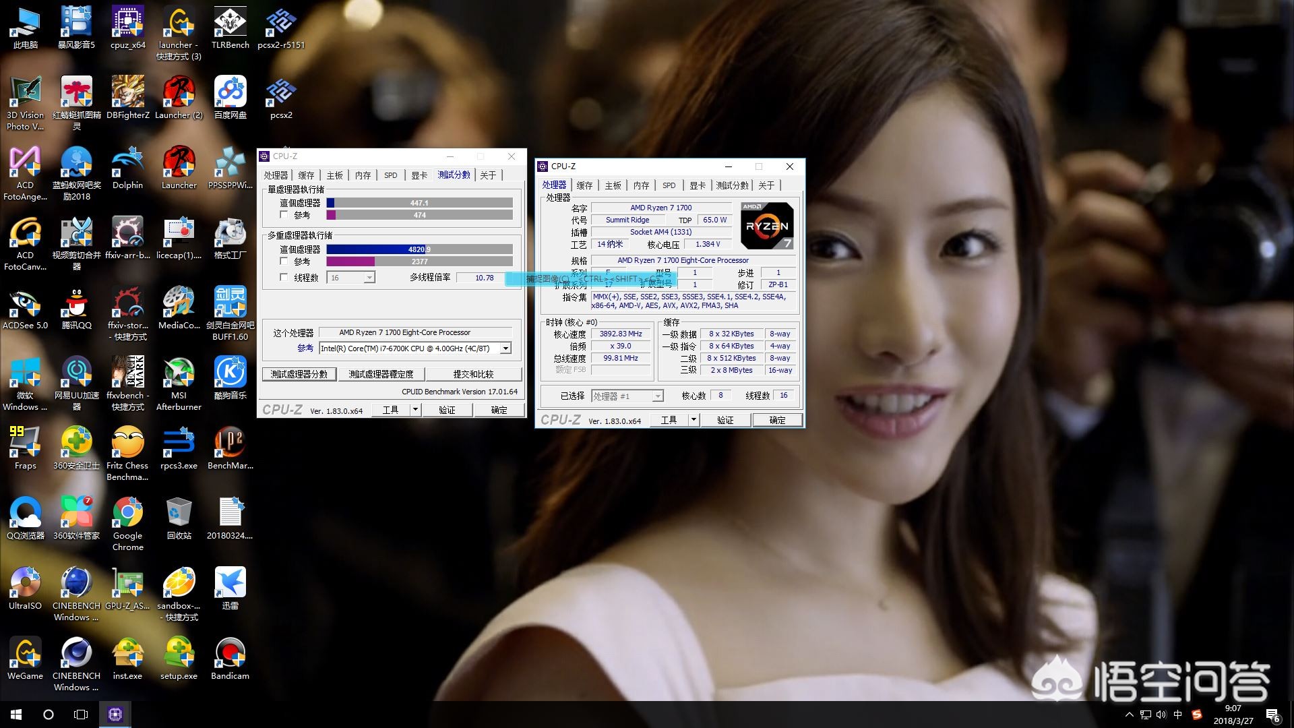Image resolution: width=1294 pixels, height=728 pixels.
Task: Open WeGame desktop icon
Action: [26, 659]
